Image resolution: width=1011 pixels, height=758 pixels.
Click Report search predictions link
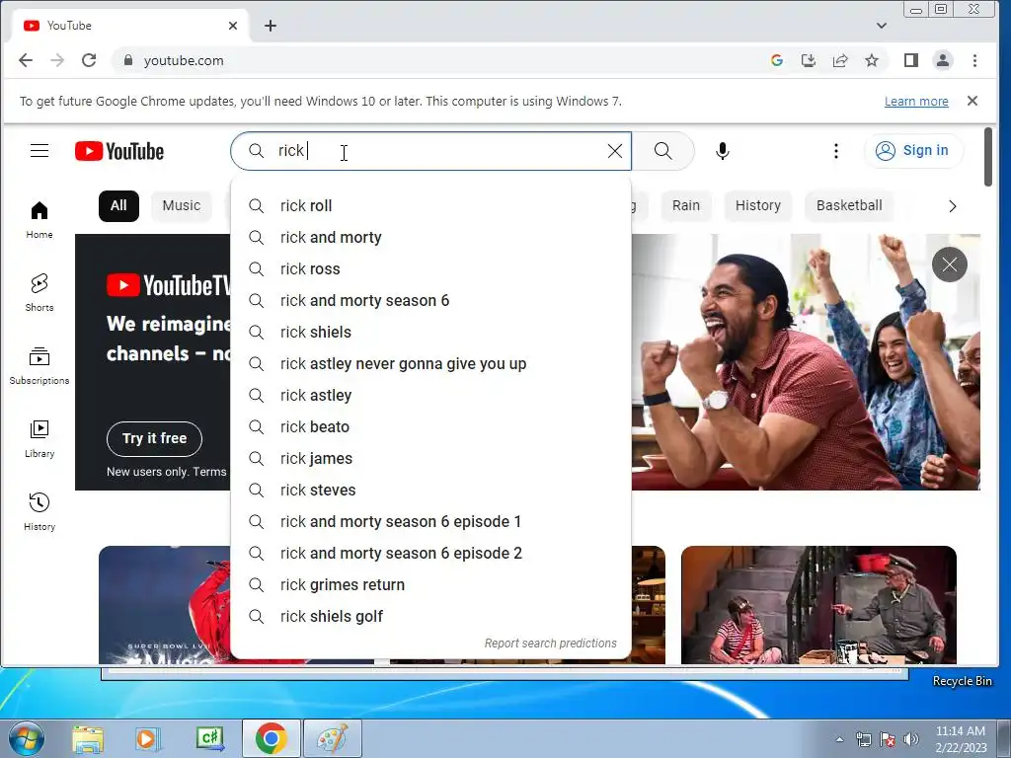(550, 644)
